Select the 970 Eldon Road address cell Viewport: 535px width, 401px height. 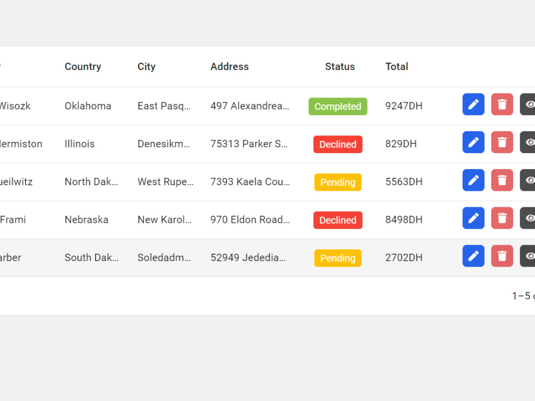pos(250,220)
